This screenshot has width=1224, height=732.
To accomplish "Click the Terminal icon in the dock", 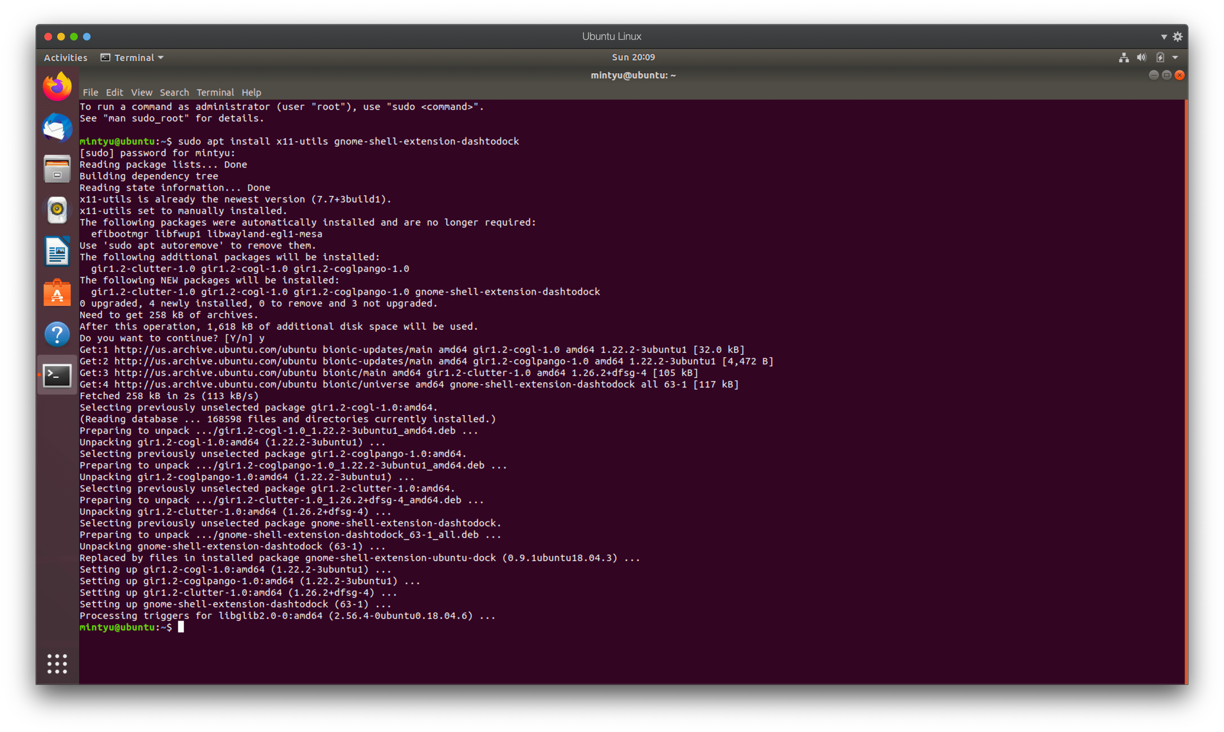I will point(57,375).
